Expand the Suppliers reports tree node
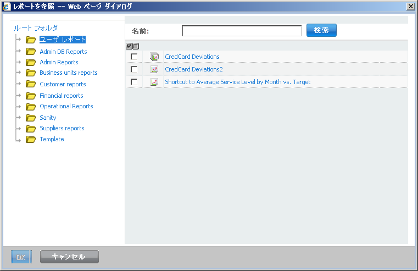This screenshot has width=418, height=271. (x=18, y=128)
